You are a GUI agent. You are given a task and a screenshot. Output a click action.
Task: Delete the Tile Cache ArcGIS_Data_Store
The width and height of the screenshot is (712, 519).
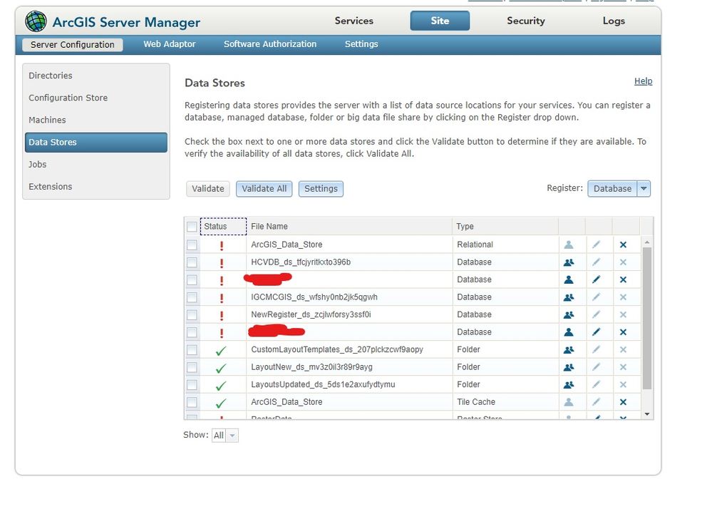click(623, 402)
